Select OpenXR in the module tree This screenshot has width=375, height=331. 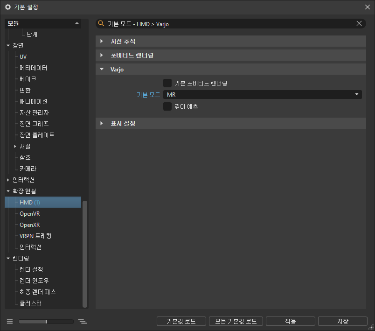click(30, 225)
